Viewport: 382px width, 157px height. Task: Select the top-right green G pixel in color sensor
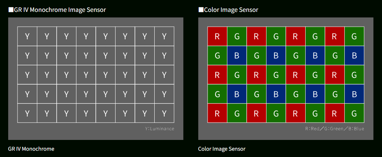(354, 36)
